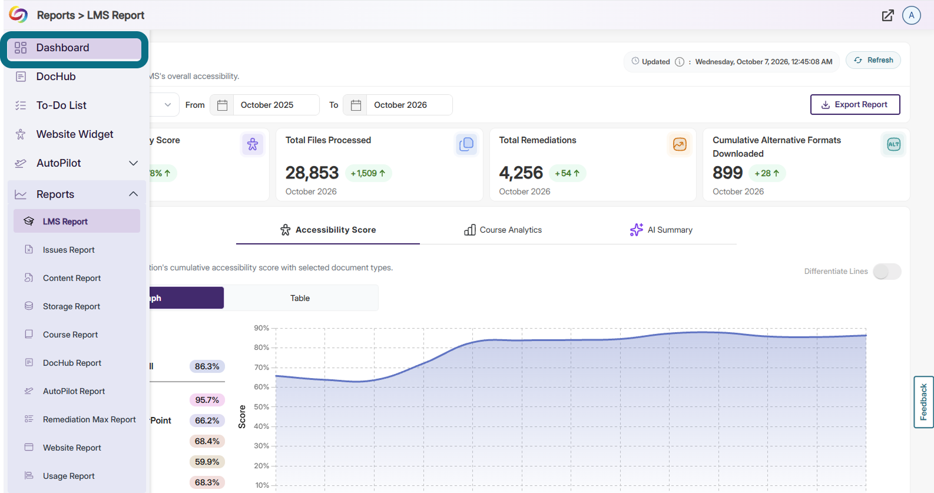
Task: Click the Website Widget sidebar icon
Action: pos(21,134)
